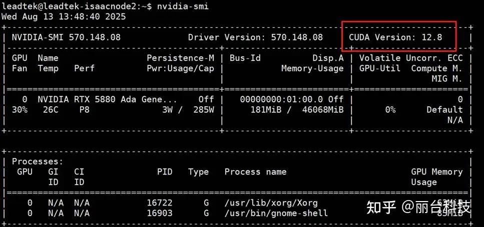
Task: Select PID 16722 in the process list
Action: tap(159, 203)
